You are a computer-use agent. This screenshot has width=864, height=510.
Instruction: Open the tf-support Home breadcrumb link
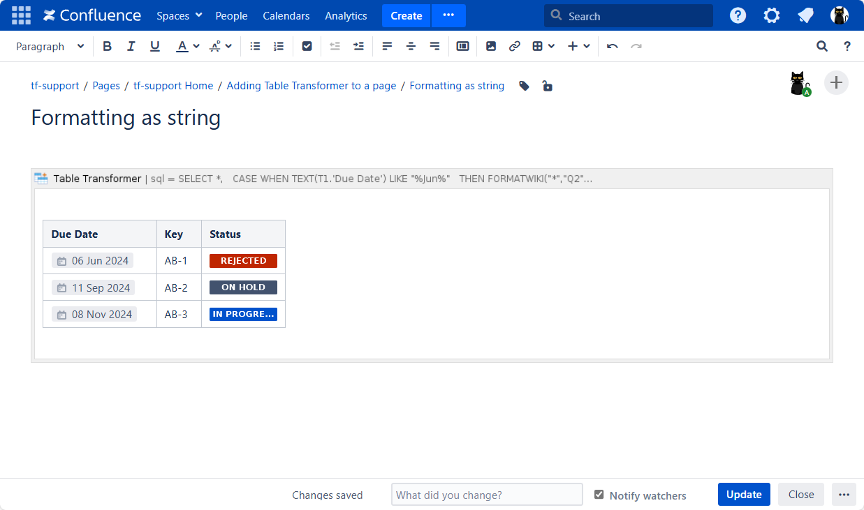tap(173, 85)
